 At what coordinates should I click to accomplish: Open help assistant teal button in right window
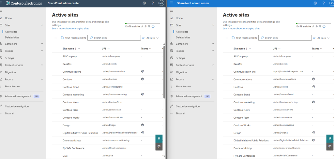tap(330, 138)
